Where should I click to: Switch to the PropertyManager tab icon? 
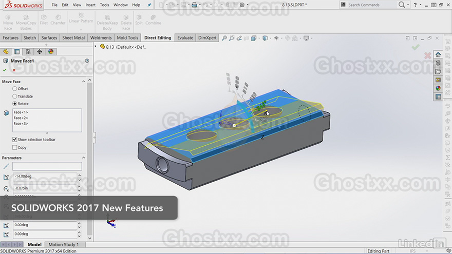[17, 51]
